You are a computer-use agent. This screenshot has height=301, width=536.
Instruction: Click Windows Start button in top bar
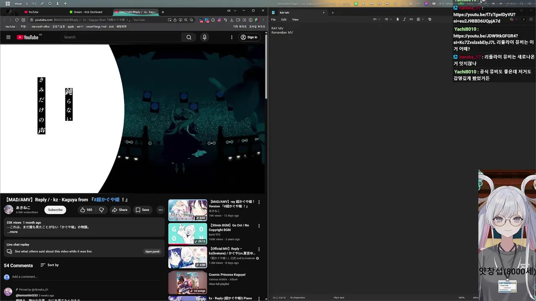8,4
